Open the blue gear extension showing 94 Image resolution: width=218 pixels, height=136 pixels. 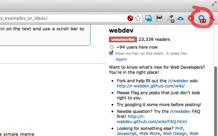tap(202, 19)
